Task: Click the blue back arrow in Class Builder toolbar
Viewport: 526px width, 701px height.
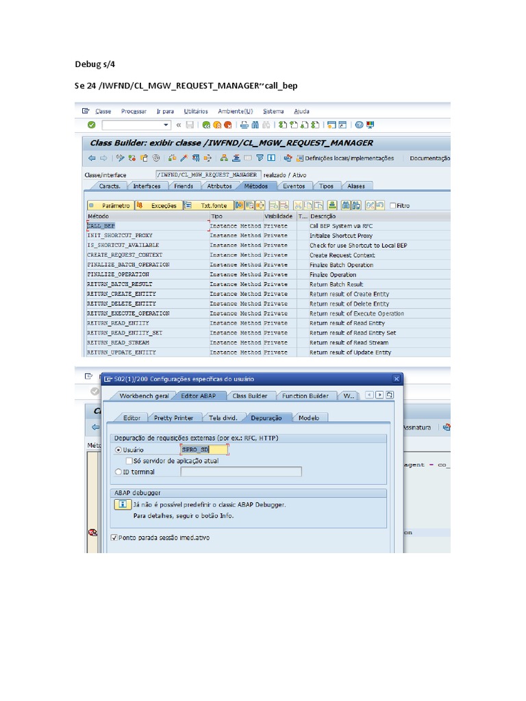Action: point(92,158)
